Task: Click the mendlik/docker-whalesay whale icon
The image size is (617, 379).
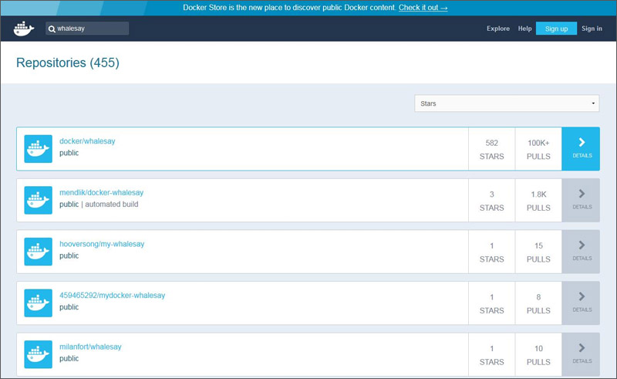Action: pos(39,200)
